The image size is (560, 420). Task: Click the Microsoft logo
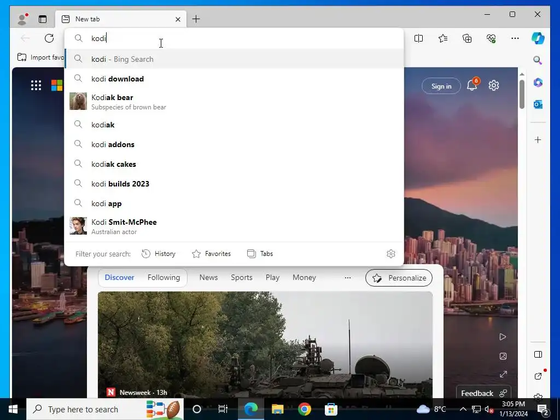[x=57, y=85]
